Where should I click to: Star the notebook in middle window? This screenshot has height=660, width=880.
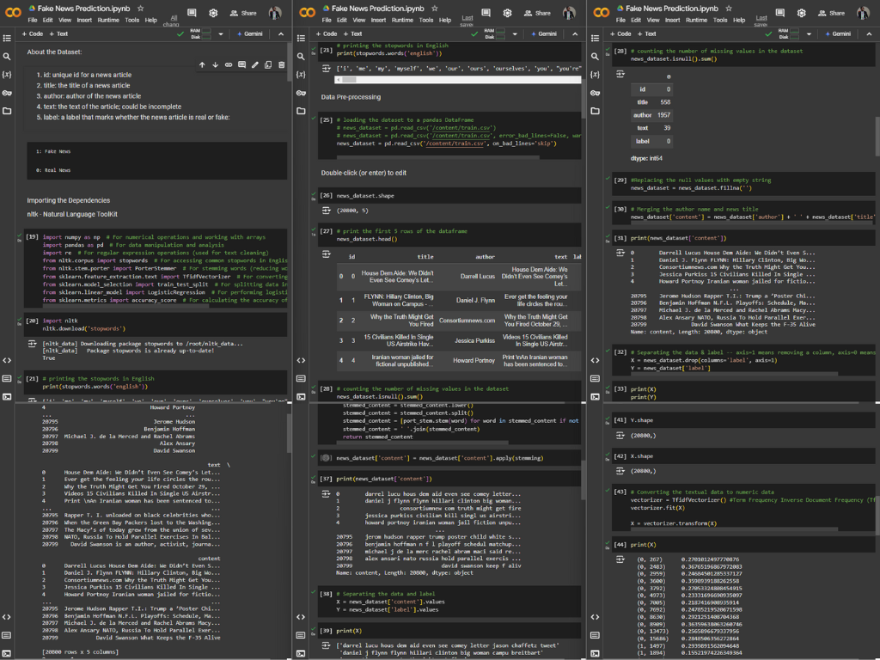[x=435, y=9]
